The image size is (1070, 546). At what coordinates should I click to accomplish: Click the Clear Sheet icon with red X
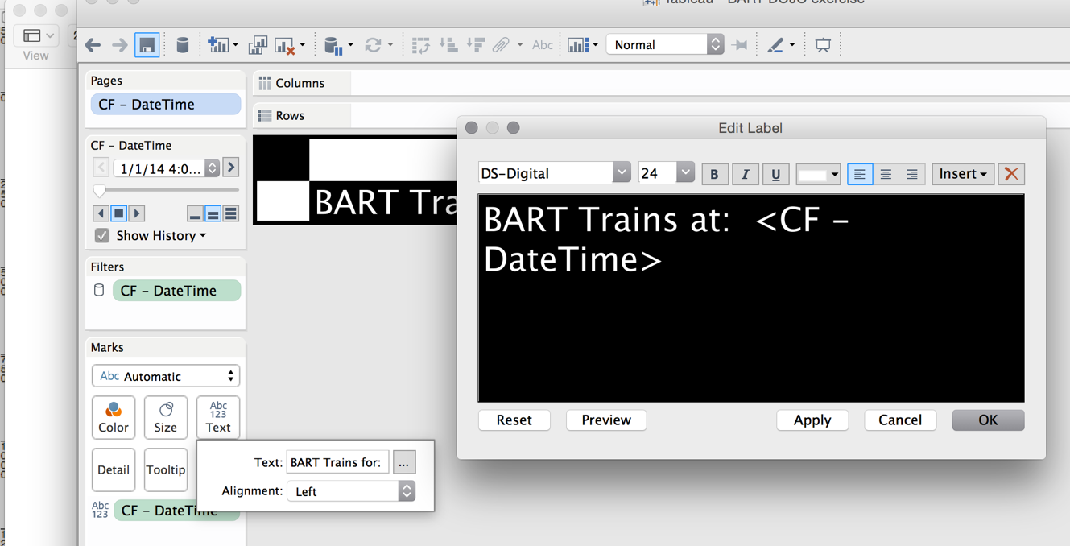pyautogui.click(x=284, y=46)
